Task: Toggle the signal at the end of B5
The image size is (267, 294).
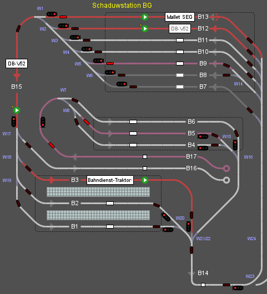Action: click(203, 136)
